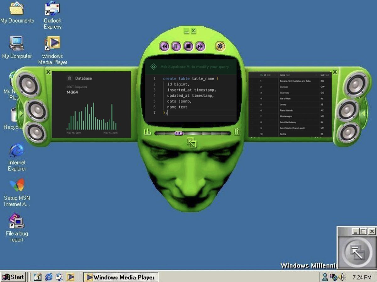Click code line 'create table table_name ('
Viewport: 377px width, 282px height.
pyautogui.click(x=190, y=79)
